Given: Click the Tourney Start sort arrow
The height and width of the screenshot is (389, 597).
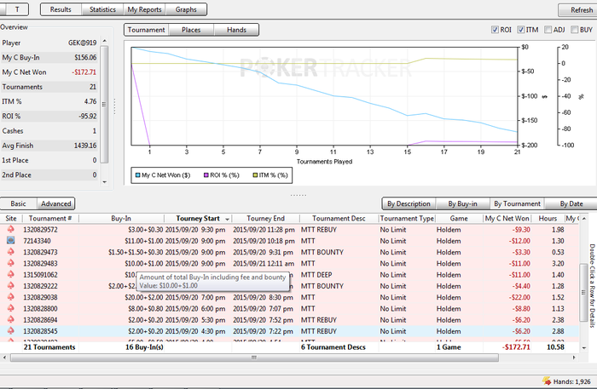Looking at the screenshot, I should [x=228, y=220].
